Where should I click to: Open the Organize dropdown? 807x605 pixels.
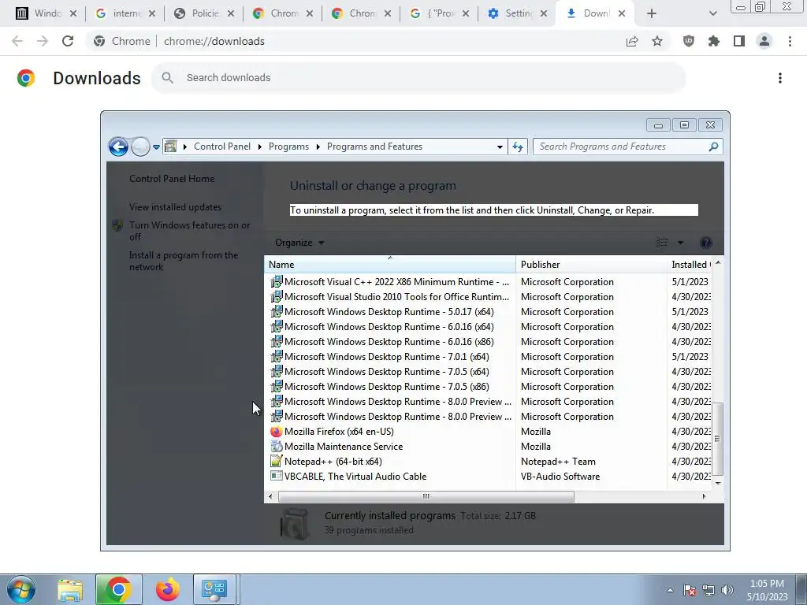[x=299, y=243]
